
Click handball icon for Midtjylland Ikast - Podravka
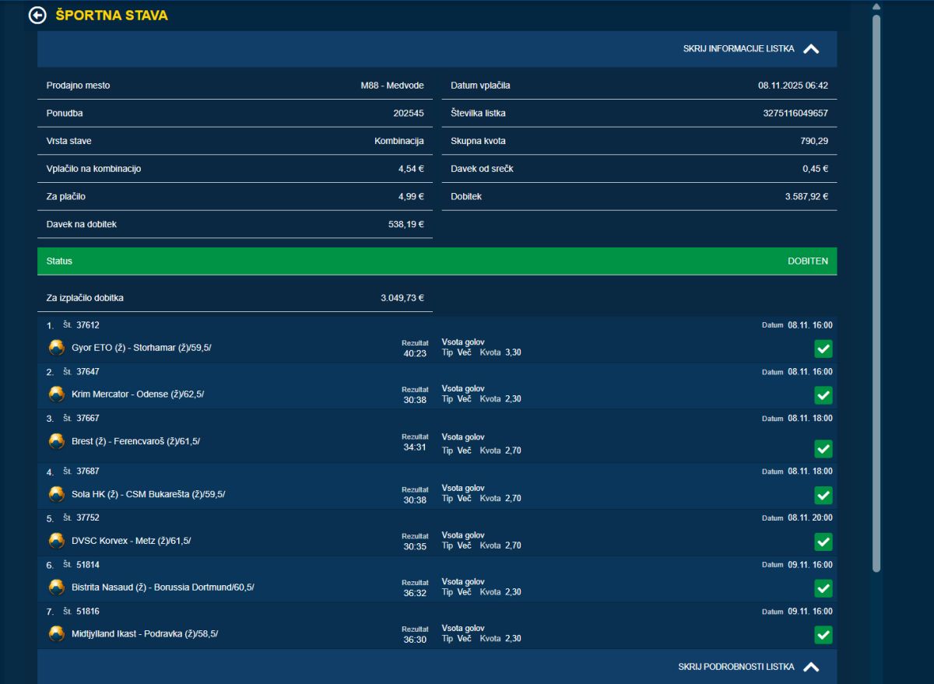(57, 633)
